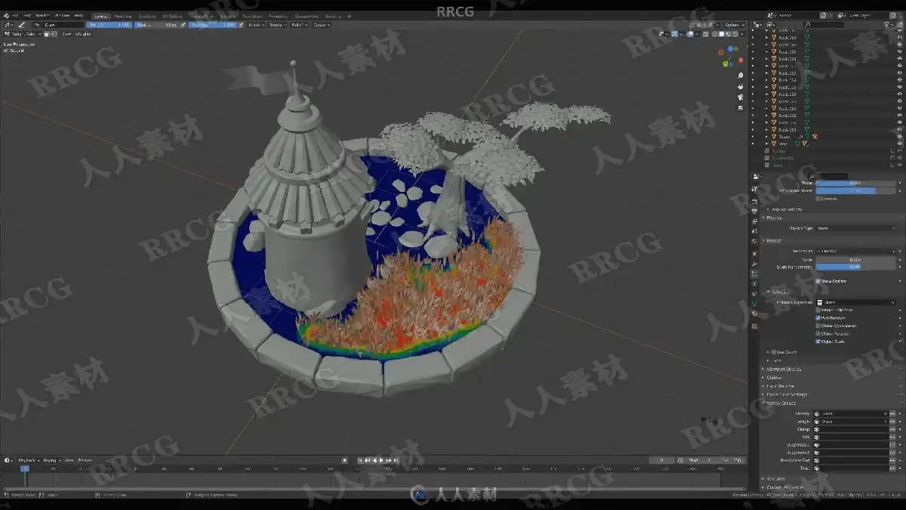Image resolution: width=906 pixels, height=510 pixels.
Task: Collapse the Vertex Groups panel
Action: point(781,403)
